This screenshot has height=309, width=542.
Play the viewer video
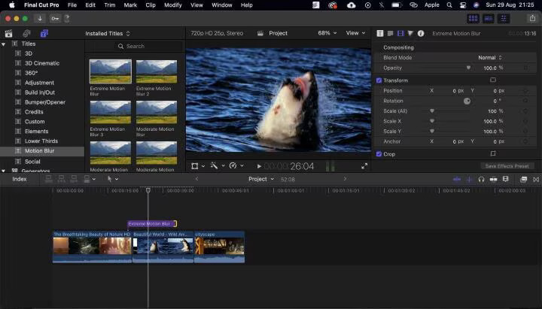[259, 166]
